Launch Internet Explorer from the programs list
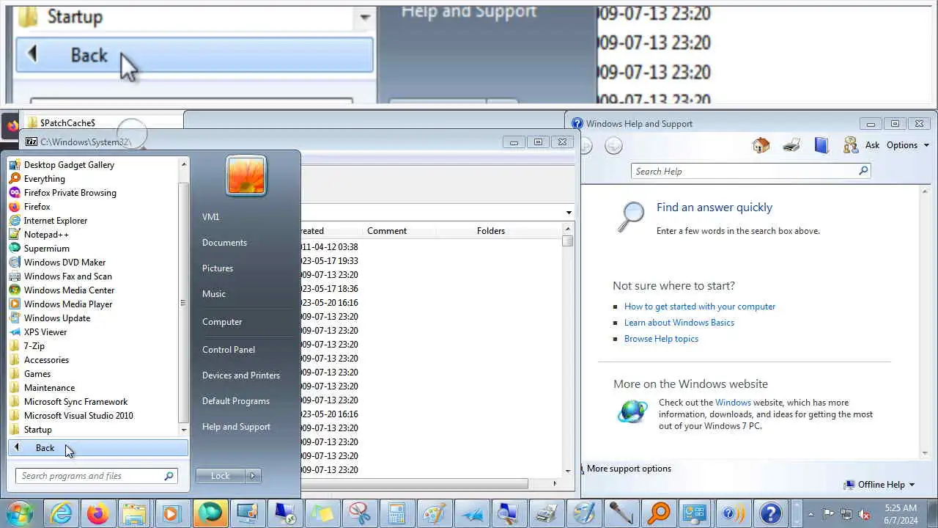Viewport: 938px width, 528px height. 55,221
